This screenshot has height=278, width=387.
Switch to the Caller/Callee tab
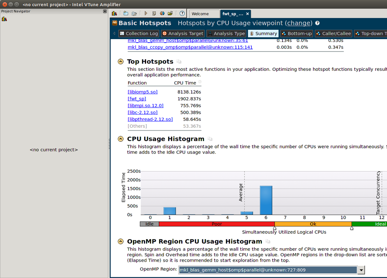tap(333, 33)
